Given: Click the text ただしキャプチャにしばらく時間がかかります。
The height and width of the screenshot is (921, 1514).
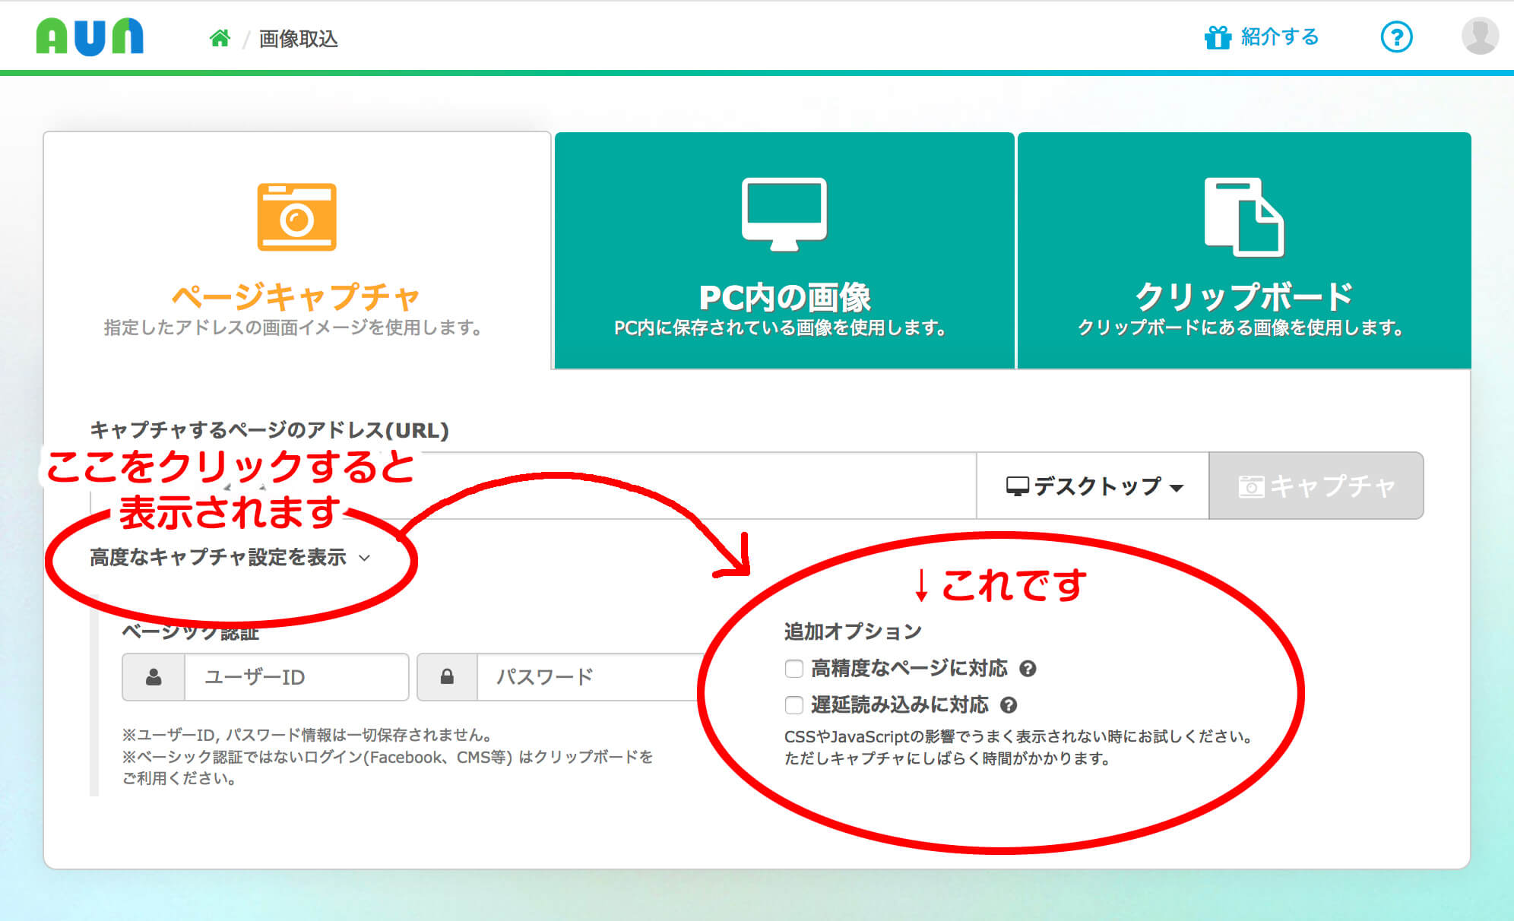Looking at the screenshot, I should coord(949,758).
